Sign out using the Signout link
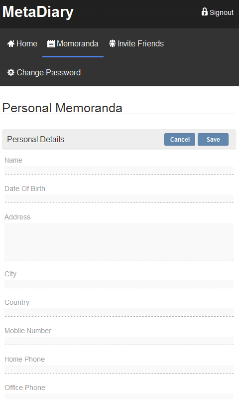Viewport: 239px width, 399px height. (x=218, y=12)
